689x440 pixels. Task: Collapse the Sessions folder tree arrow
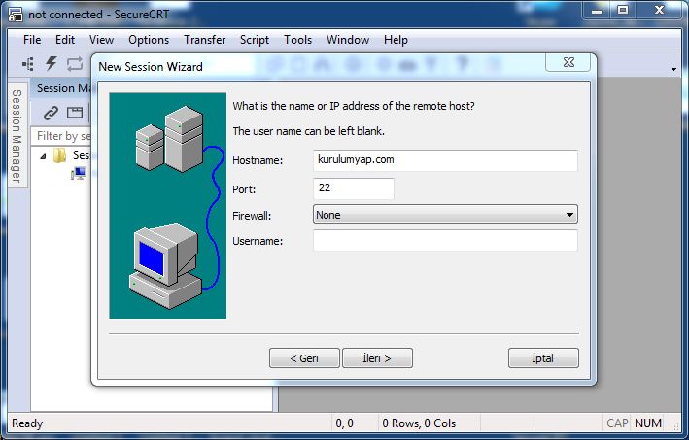tap(43, 155)
